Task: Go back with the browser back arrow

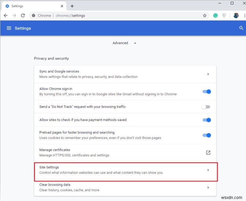Action: (x=6, y=16)
